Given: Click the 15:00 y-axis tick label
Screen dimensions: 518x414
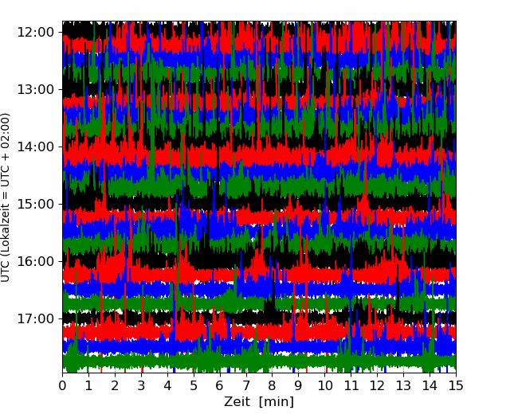Looking at the screenshot, I should tap(35, 204).
